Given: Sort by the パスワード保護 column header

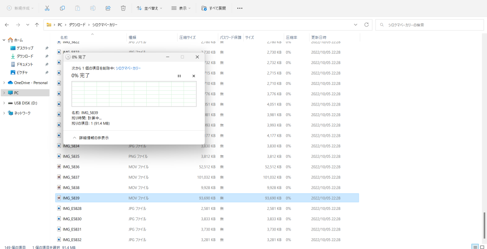Looking at the screenshot, I should point(231,37).
